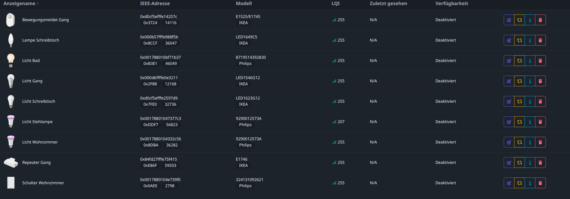This screenshot has height=199, width=570.
Task: Sort the table by LQI column
Action: click(x=335, y=3)
